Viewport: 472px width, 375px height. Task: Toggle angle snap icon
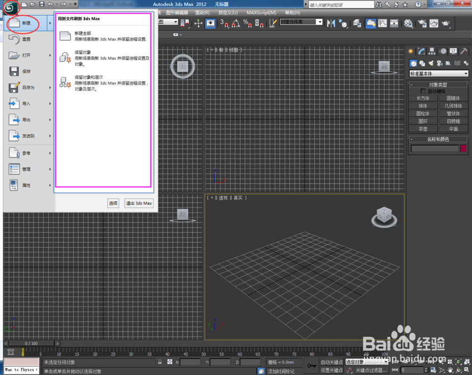(x=236, y=23)
